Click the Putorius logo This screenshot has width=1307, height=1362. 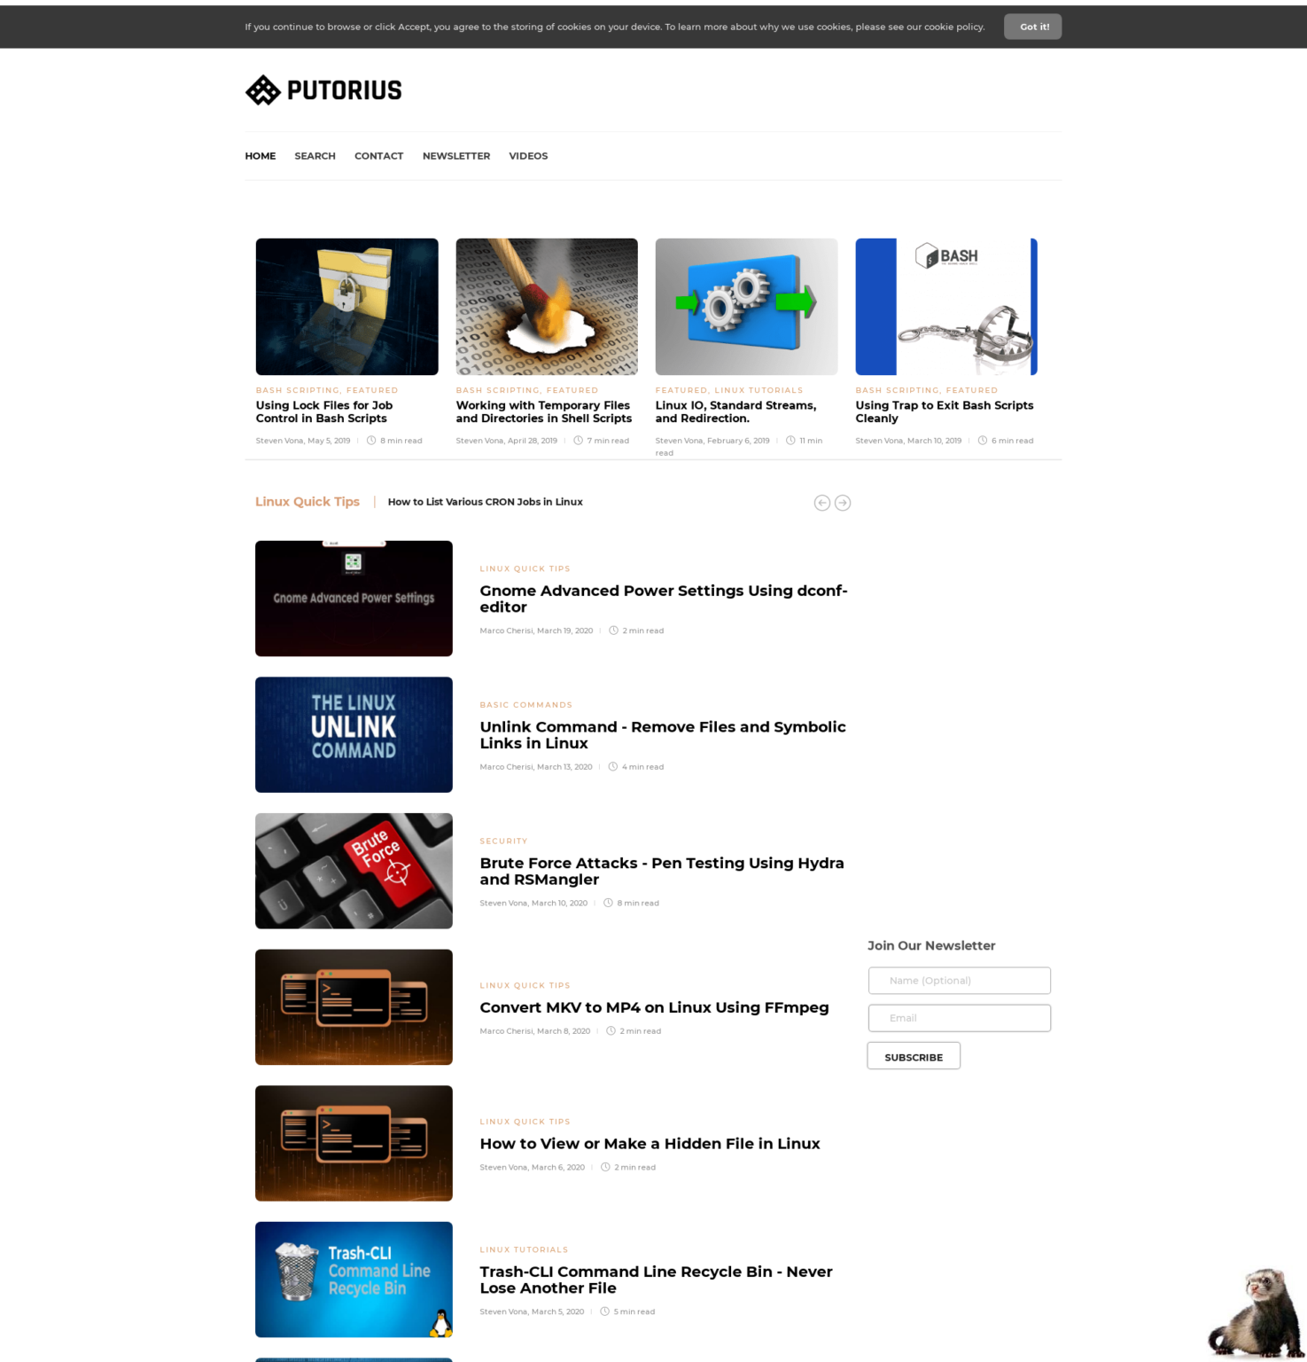click(323, 90)
